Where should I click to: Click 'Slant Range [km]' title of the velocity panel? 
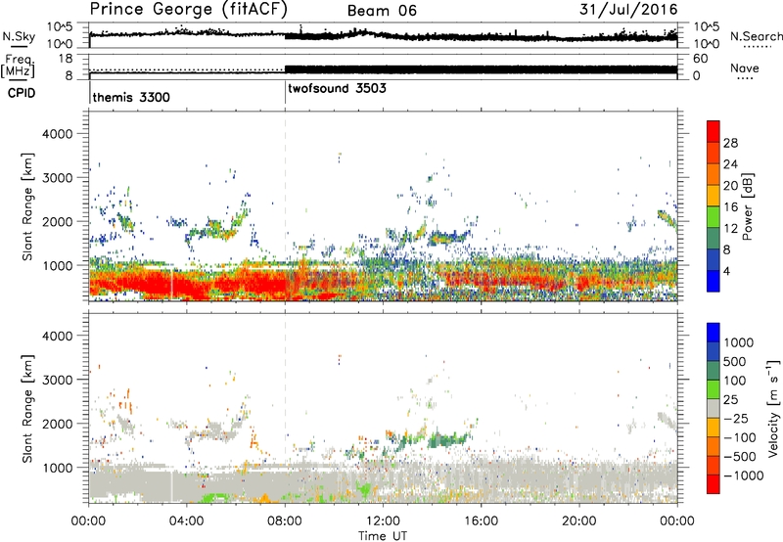click(x=27, y=408)
